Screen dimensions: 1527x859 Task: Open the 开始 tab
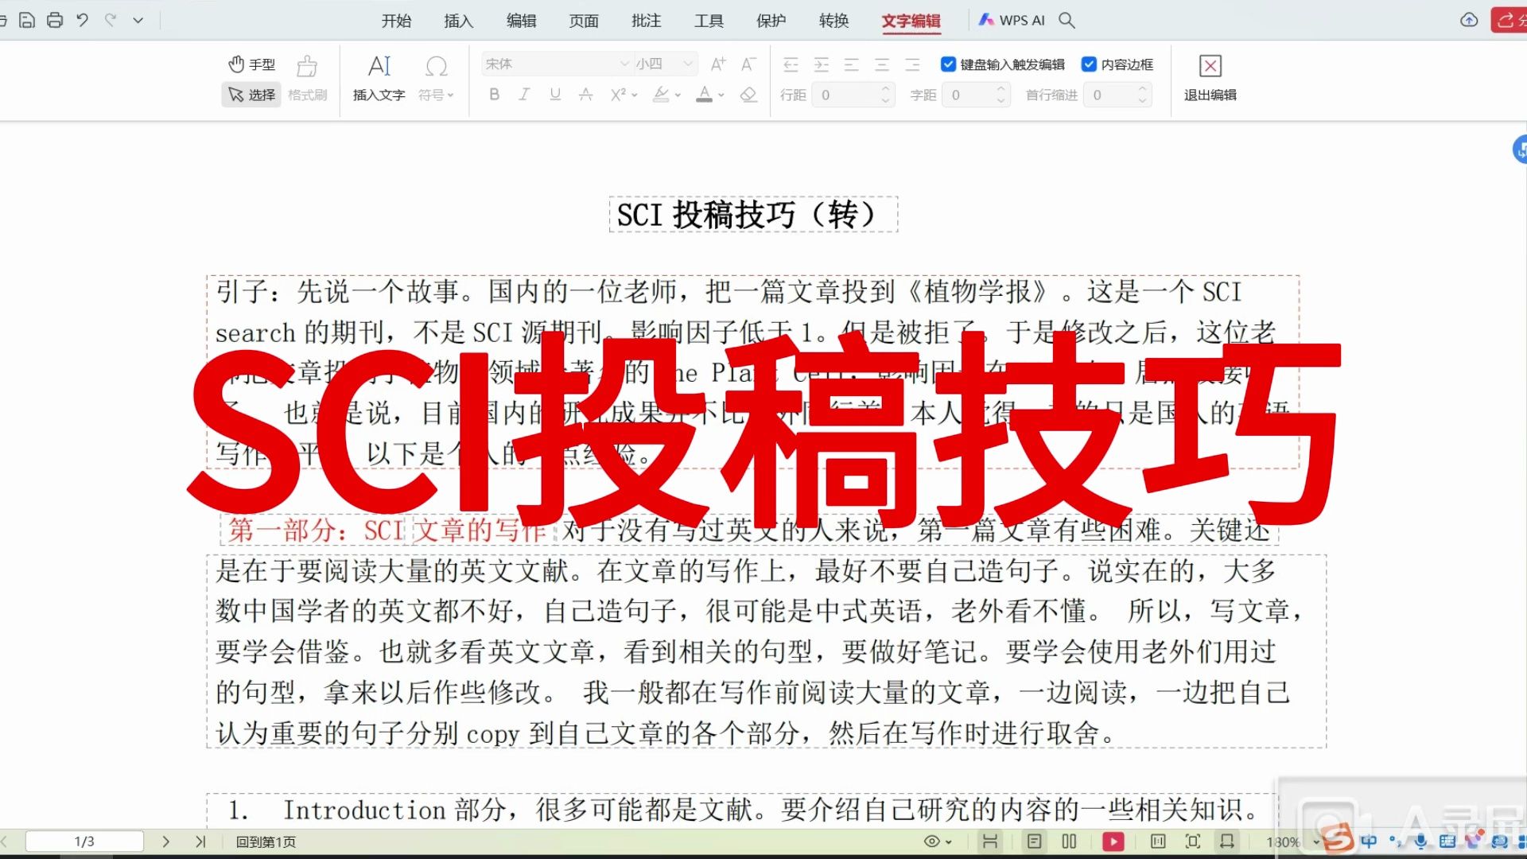[396, 21]
